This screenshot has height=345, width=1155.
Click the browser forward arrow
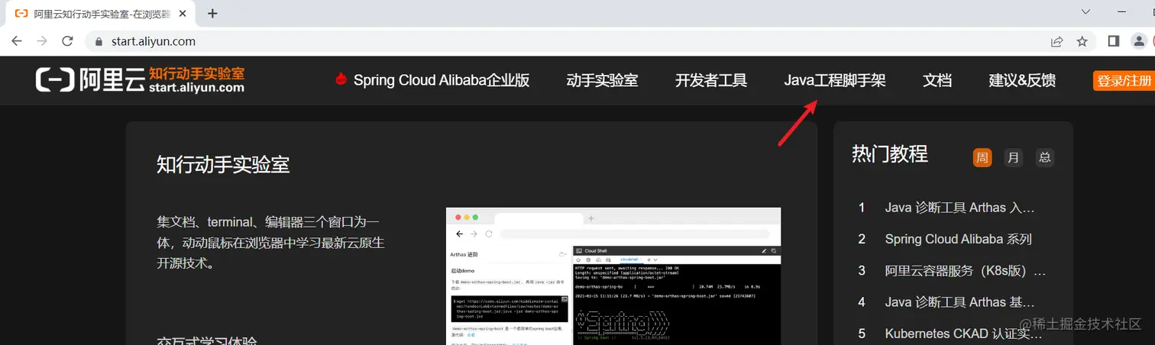pyautogui.click(x=42, y=41)
